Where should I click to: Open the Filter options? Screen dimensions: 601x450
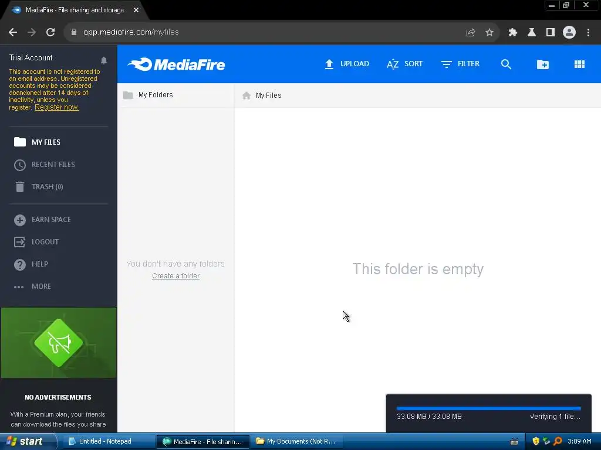point(460,64)
